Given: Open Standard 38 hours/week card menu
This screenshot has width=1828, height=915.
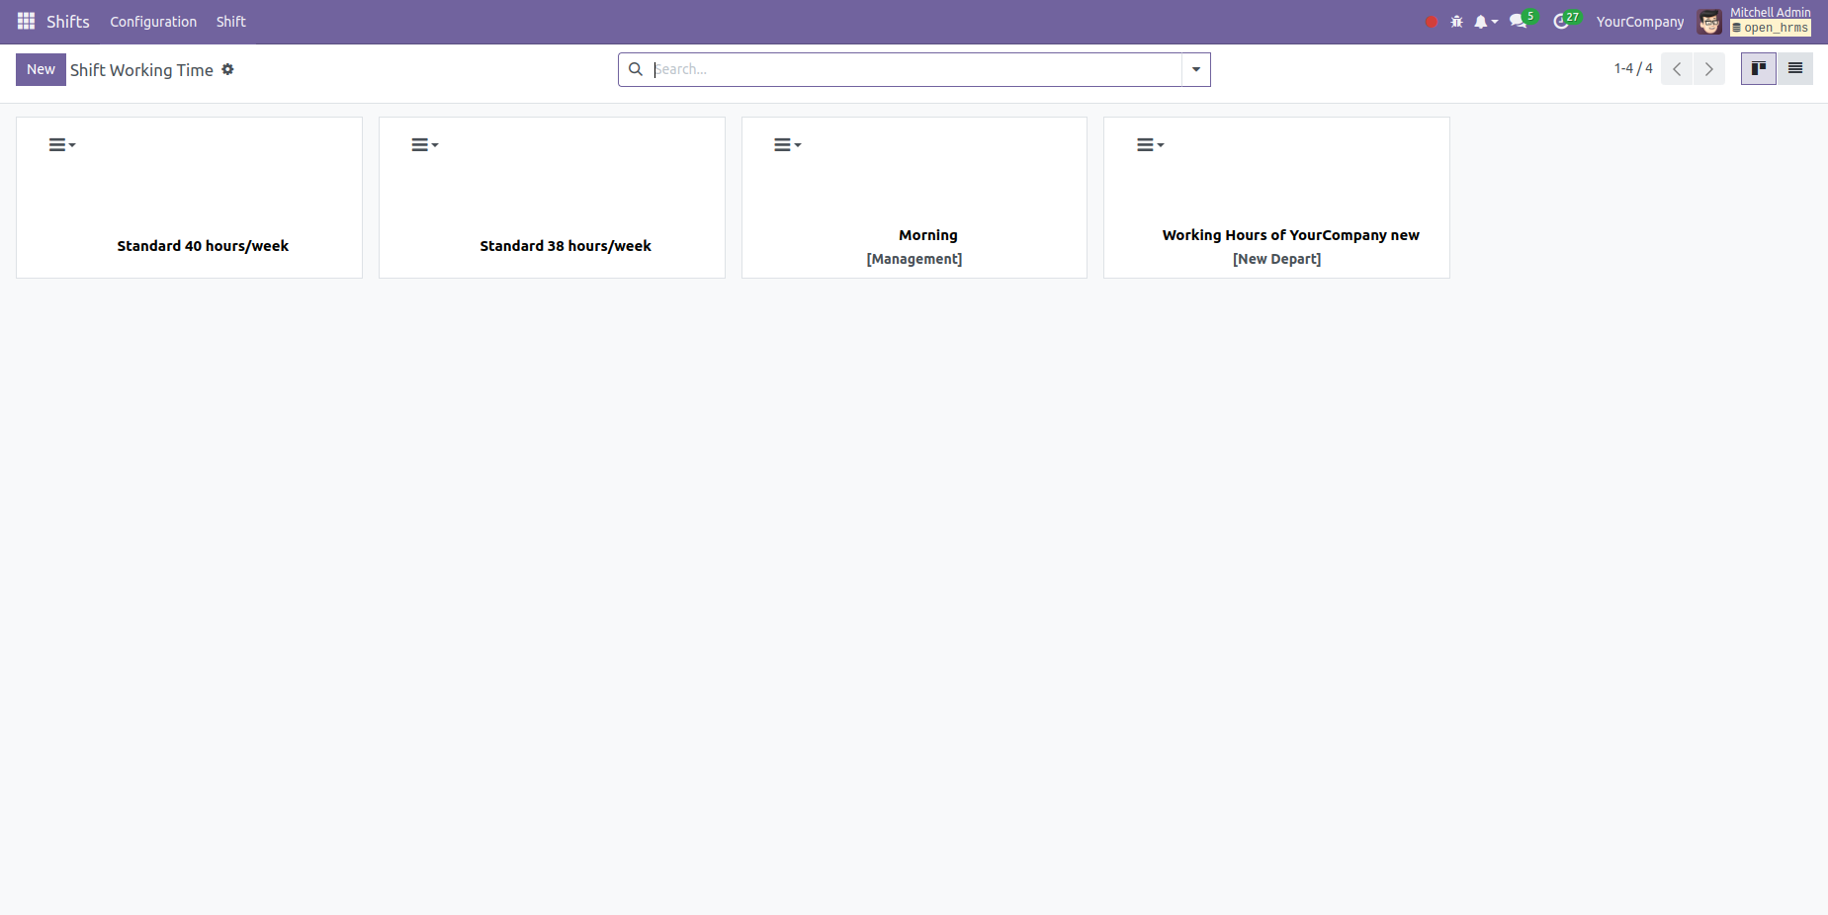Looking at the screenshot, I should click(424, 145).
